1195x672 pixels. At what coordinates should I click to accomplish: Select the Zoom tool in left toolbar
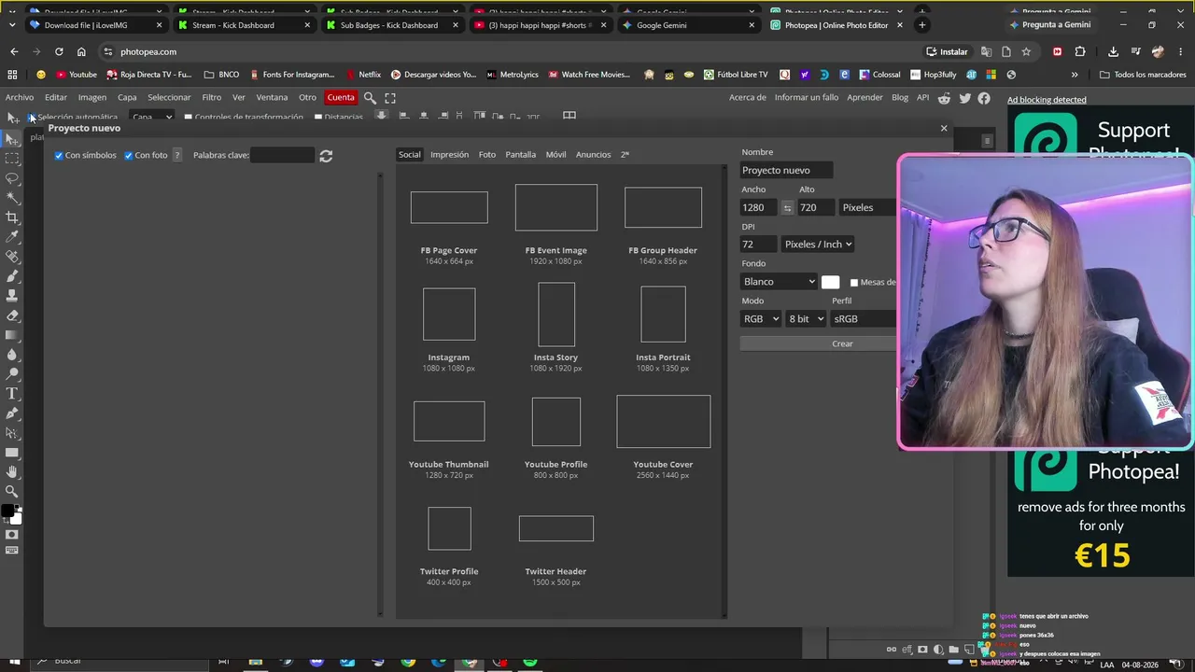click(12, 492)
